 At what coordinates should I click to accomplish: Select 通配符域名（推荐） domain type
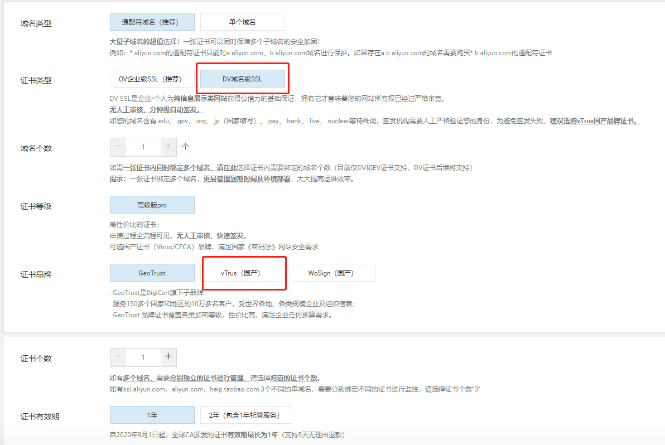click(x=152, y=22)
